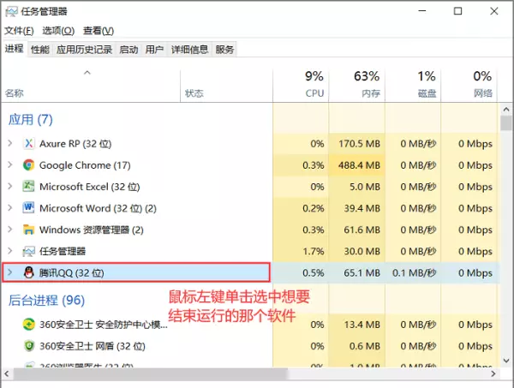
Task: Click the horizontal scrollbar right arrow
Action: coord(493,373)
